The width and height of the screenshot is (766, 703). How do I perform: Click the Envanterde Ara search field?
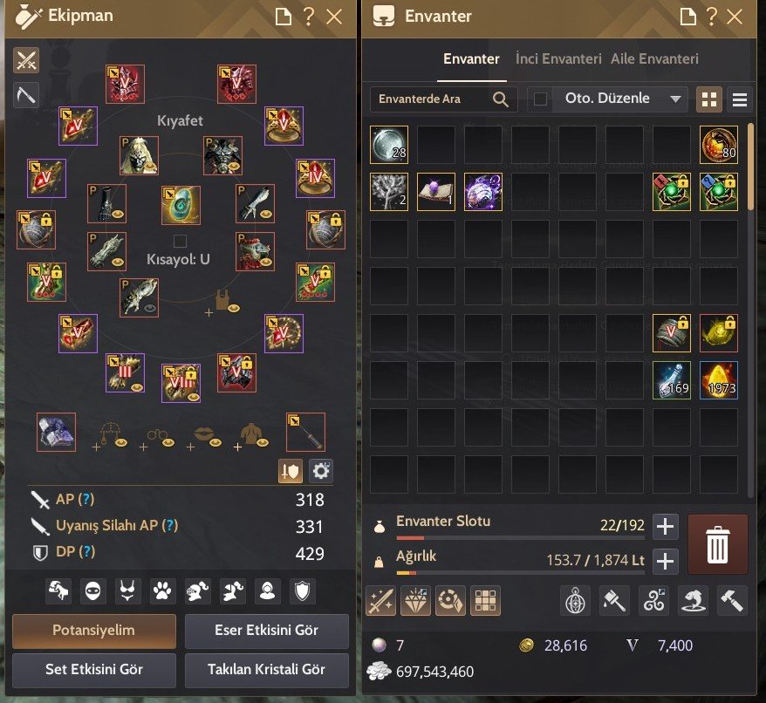[443, 99]
